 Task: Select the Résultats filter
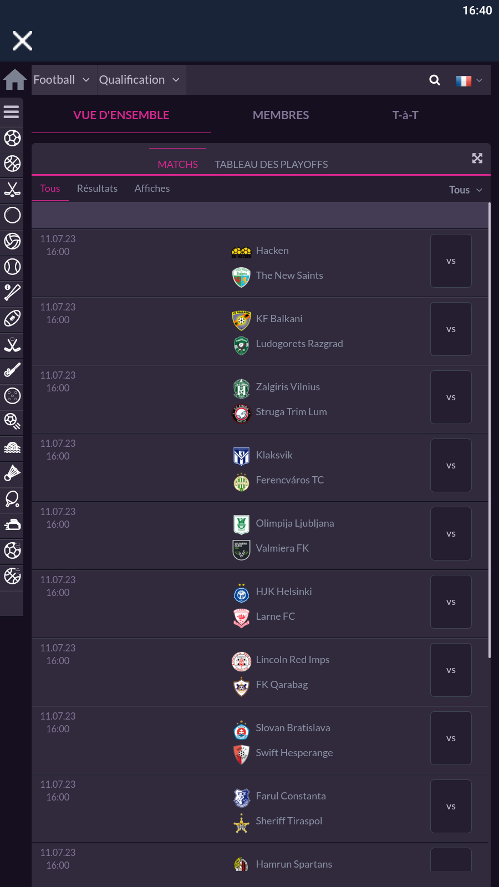tap(97, 188)
